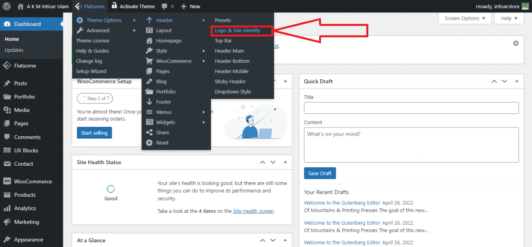
Task: Open the Updates link in sidebar
Action: click(14, 50)
